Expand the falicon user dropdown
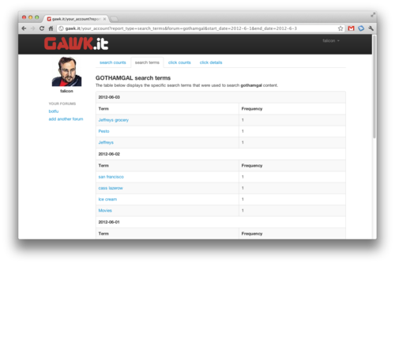 [x=331, y=40]
